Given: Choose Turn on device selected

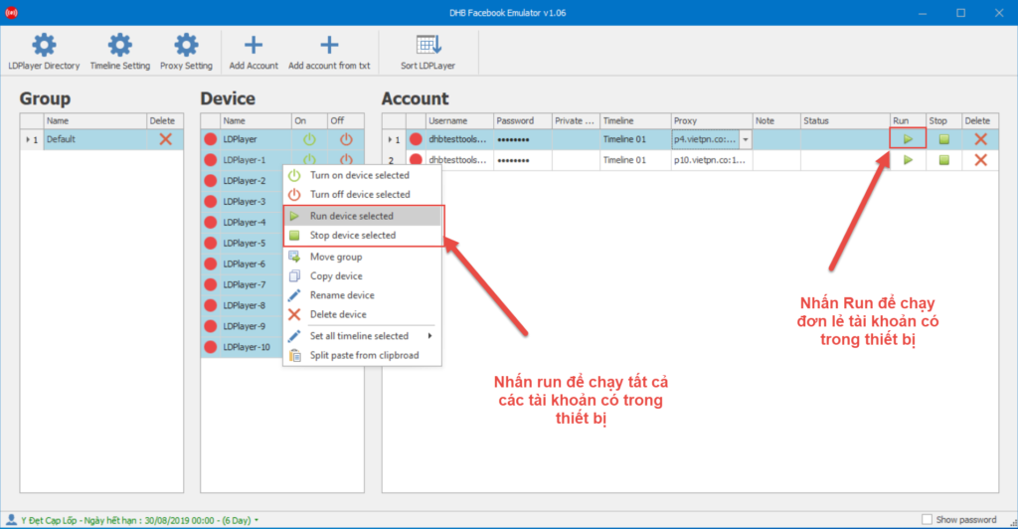Looking at the screenshot, I should [x=362, y=175].
